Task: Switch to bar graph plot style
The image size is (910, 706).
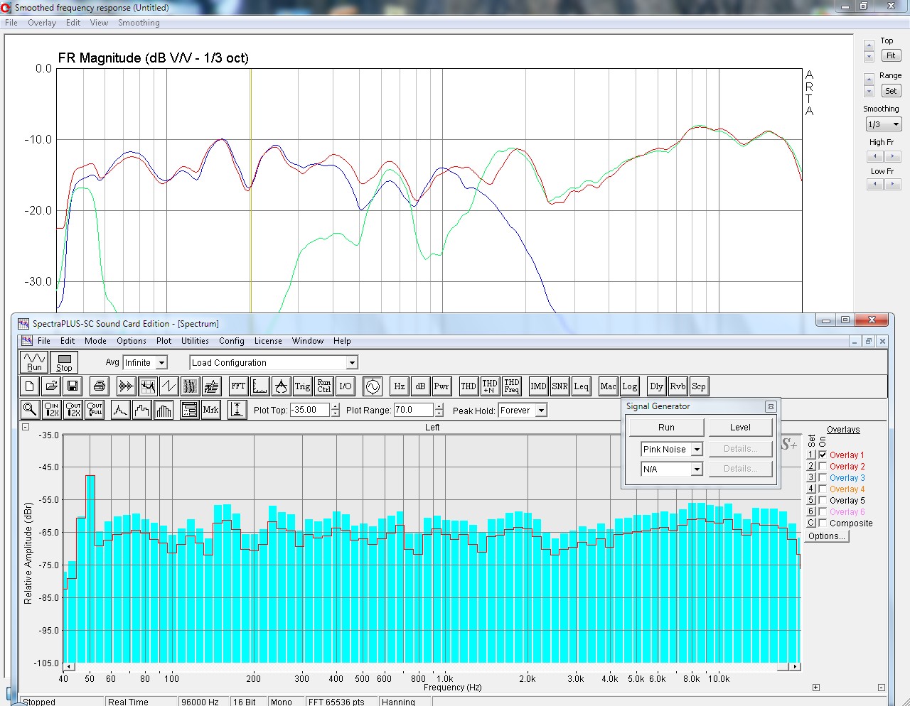Action: [x=164, y=410]
